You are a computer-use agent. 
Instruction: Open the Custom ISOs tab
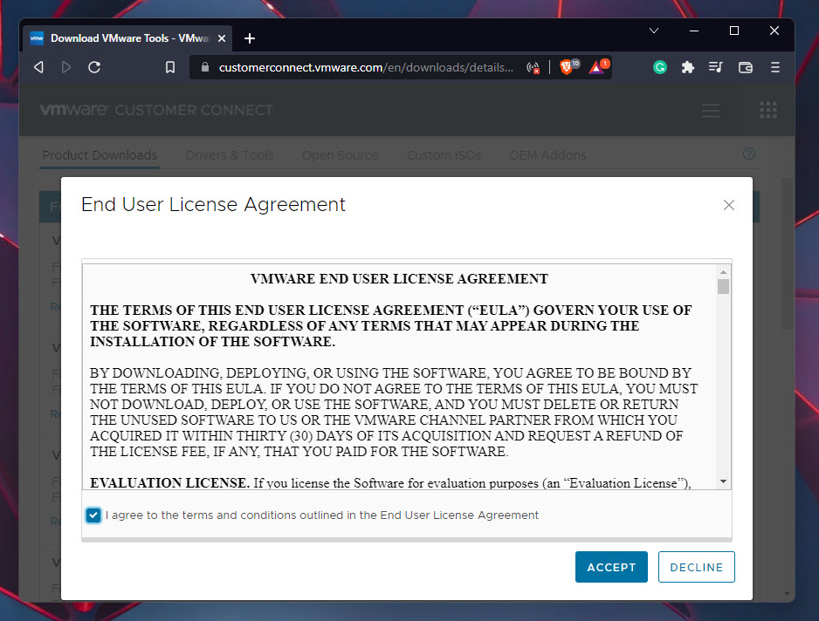[444, 155]
